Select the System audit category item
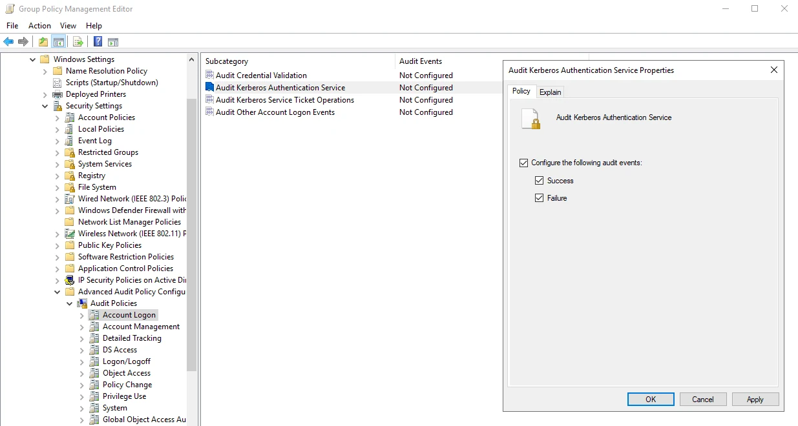798x426 pixels. click(115, 408)
